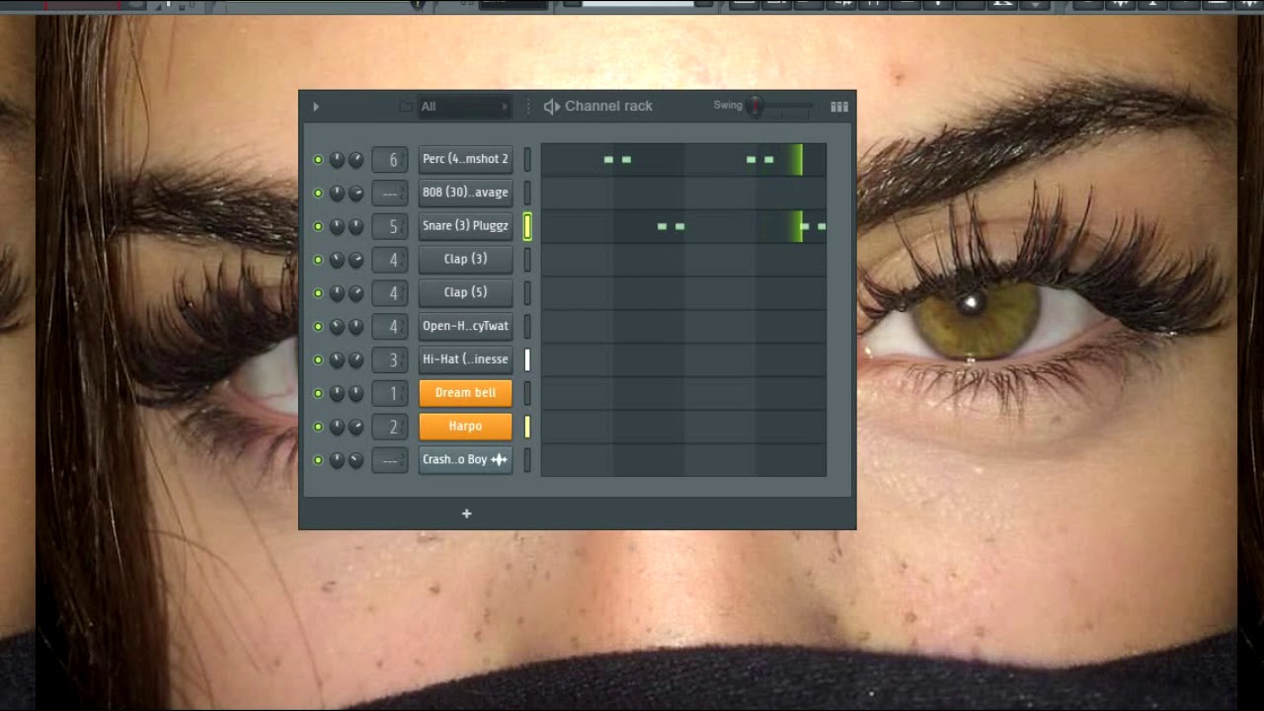Image resolution: width=1264 pixels, height=711 pixels.
Task: Mute the Hi-Hat channel
Action: pos(318,359)
